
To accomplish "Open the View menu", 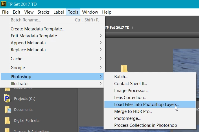I will click(29, 12).
